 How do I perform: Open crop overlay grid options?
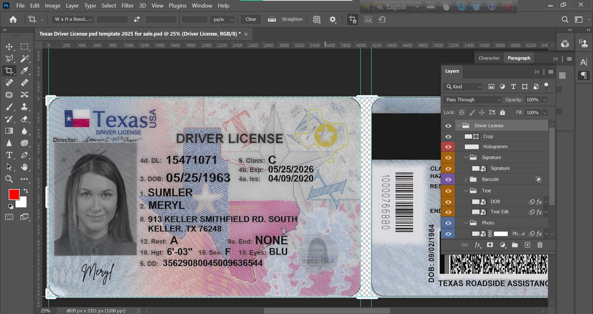coord(317,19)
